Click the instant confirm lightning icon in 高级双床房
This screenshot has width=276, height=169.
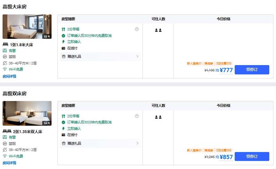(x=63, y=129)
